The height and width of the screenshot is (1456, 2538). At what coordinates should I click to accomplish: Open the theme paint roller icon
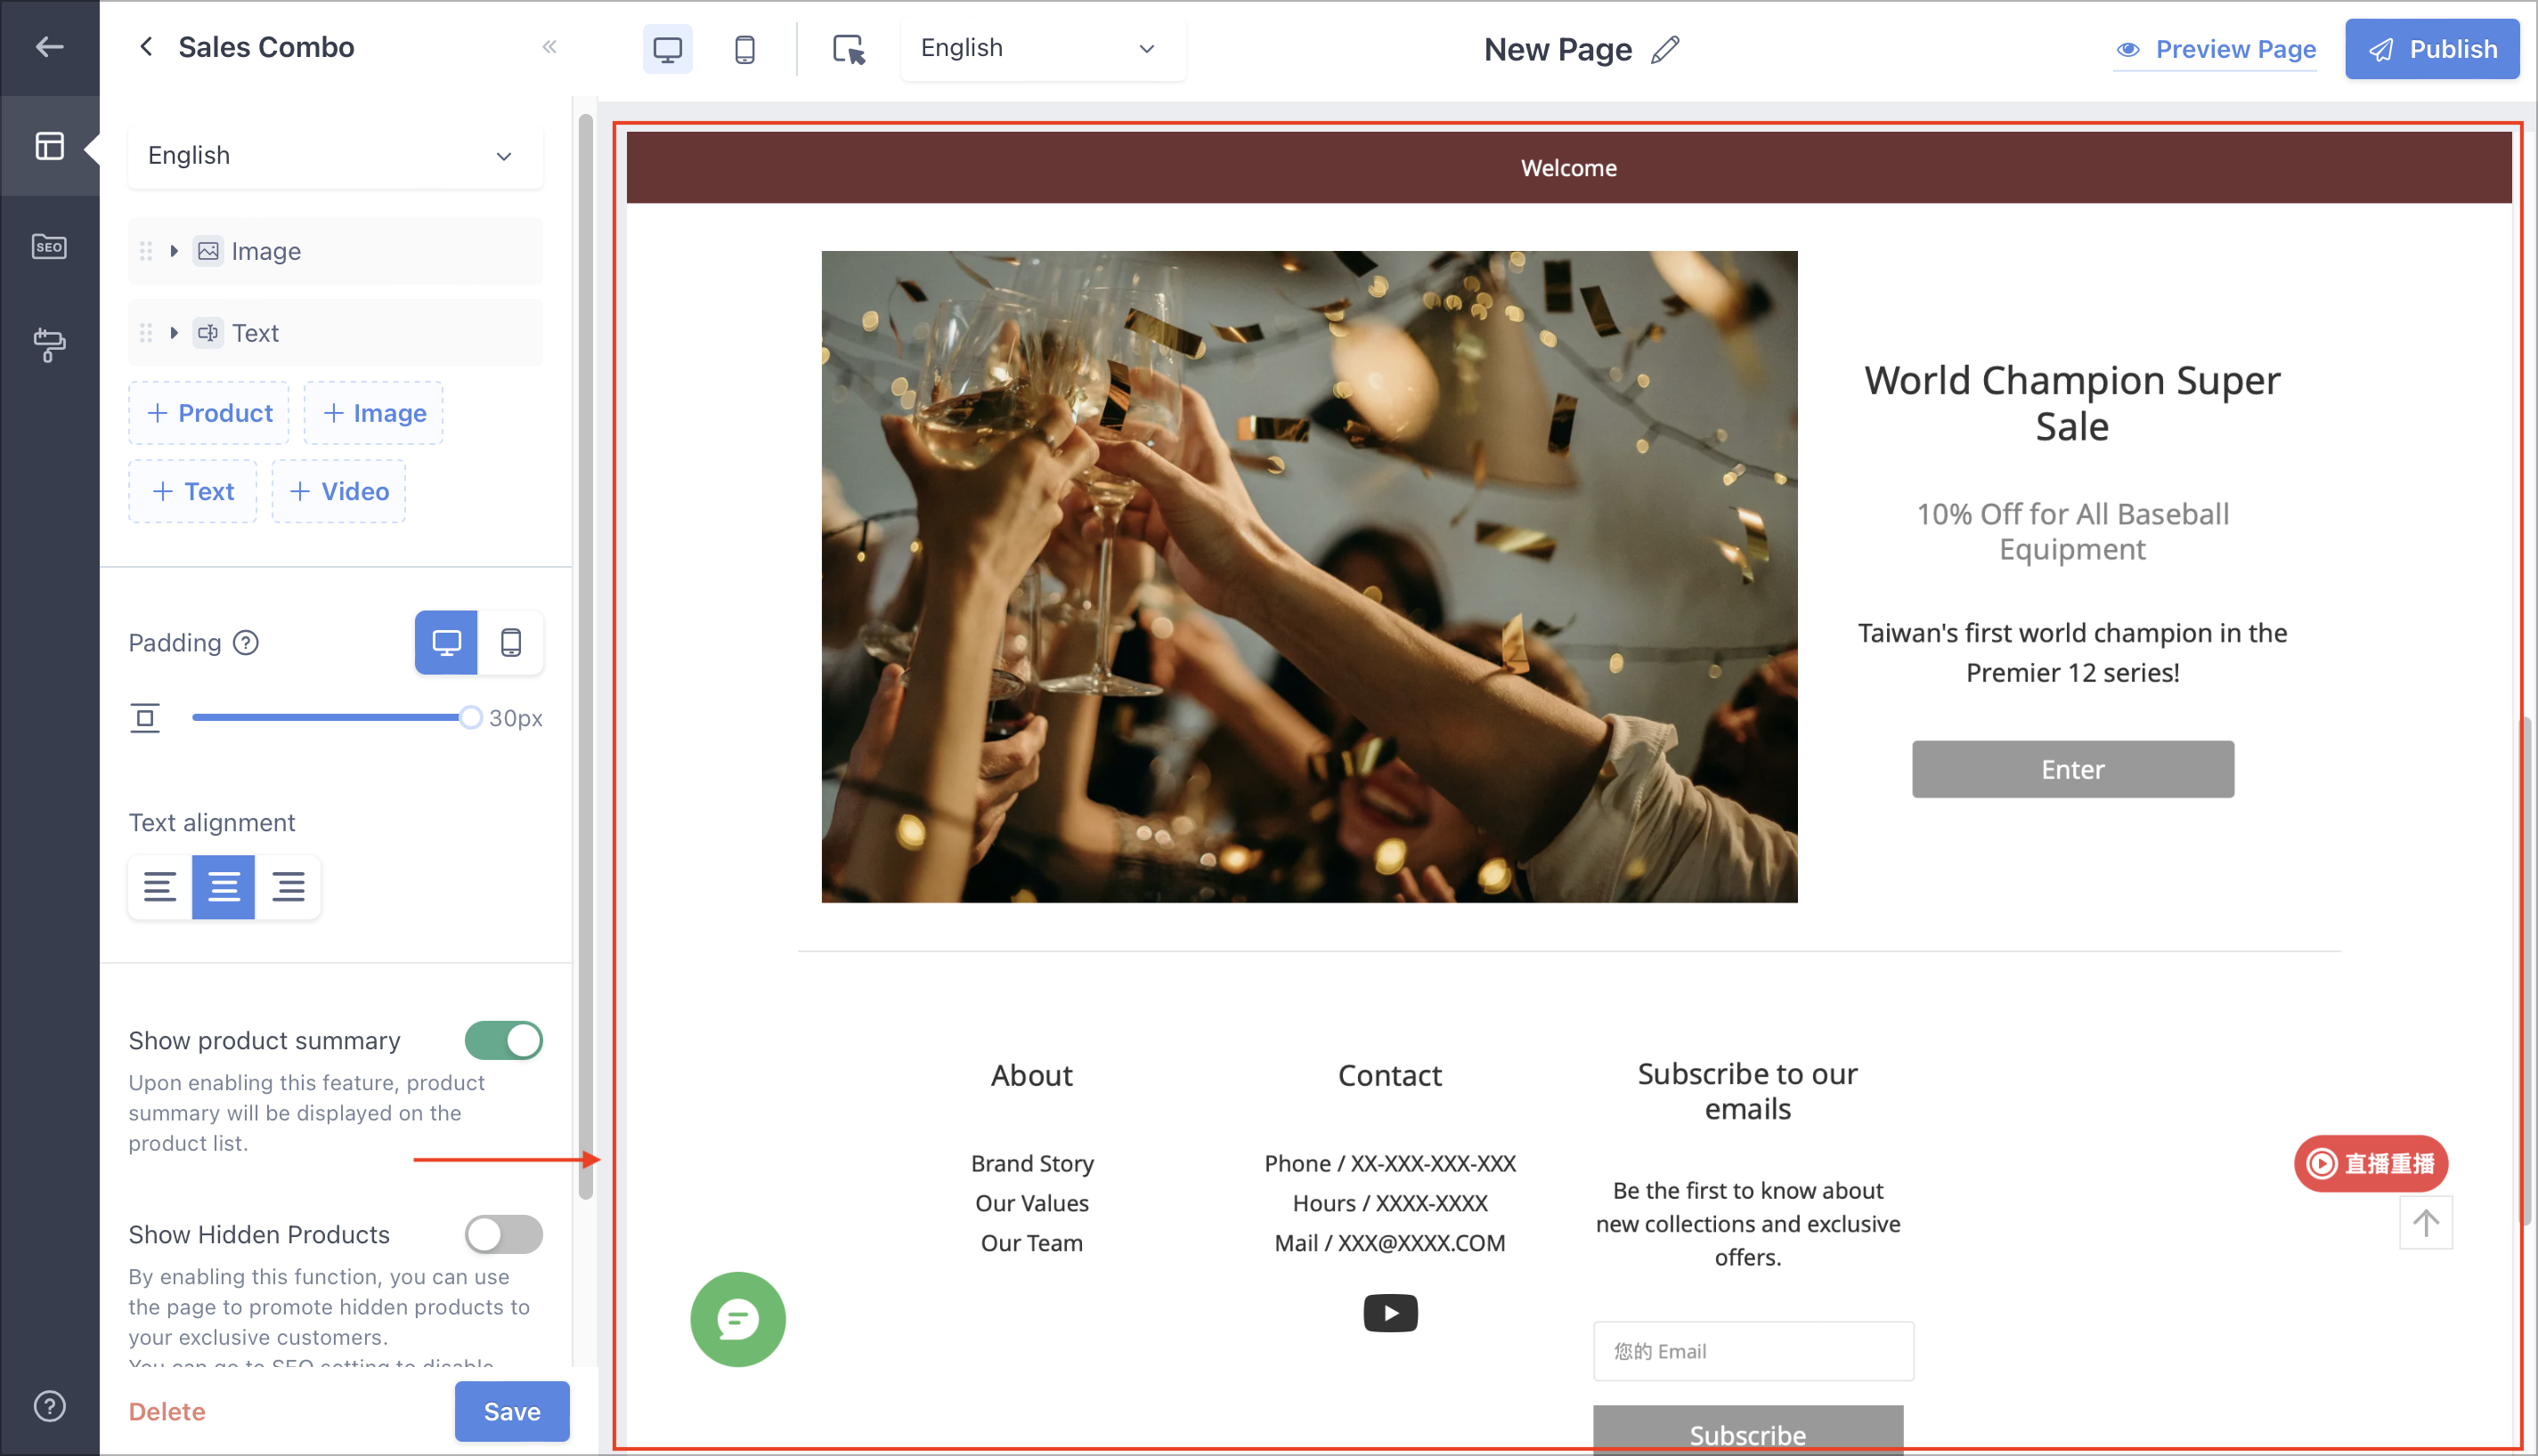coord(49,345)
